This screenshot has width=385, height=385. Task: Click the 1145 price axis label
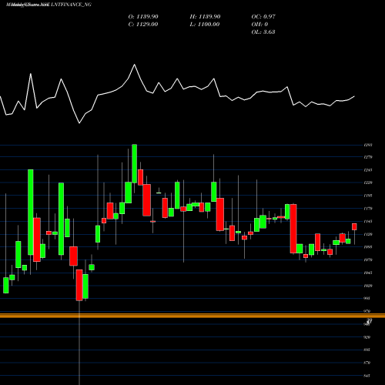[x=368, y=221]
